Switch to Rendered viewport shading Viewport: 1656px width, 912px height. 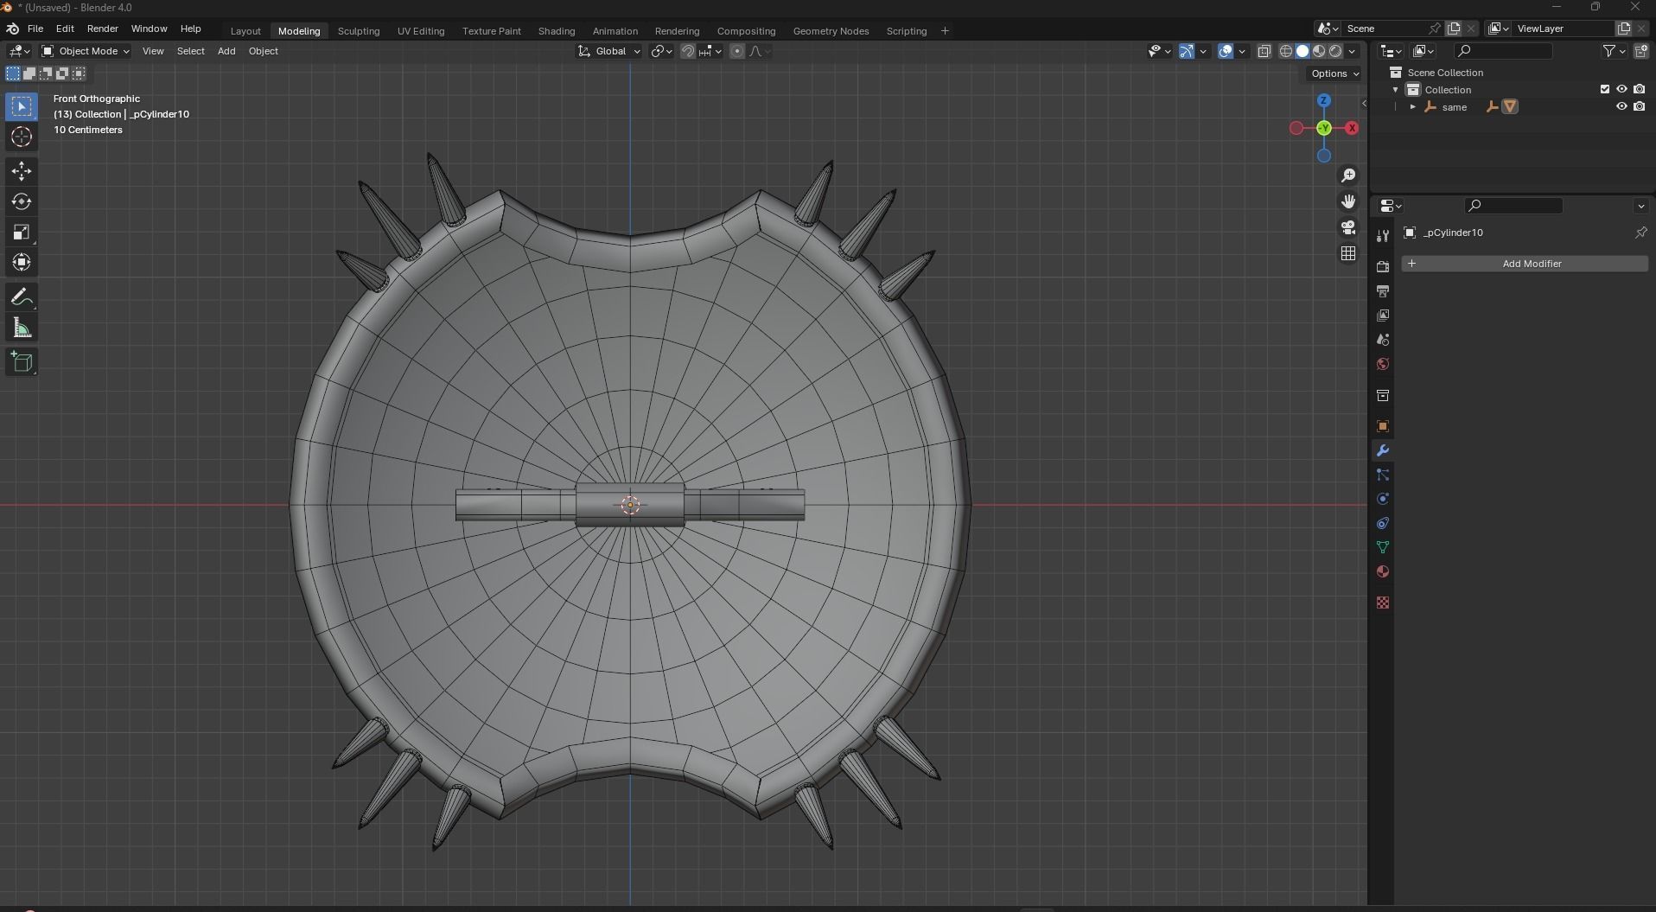(1335, 51)
